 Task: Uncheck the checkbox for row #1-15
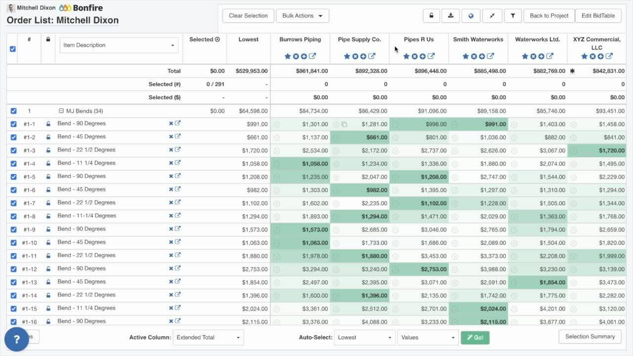(13, 309)
